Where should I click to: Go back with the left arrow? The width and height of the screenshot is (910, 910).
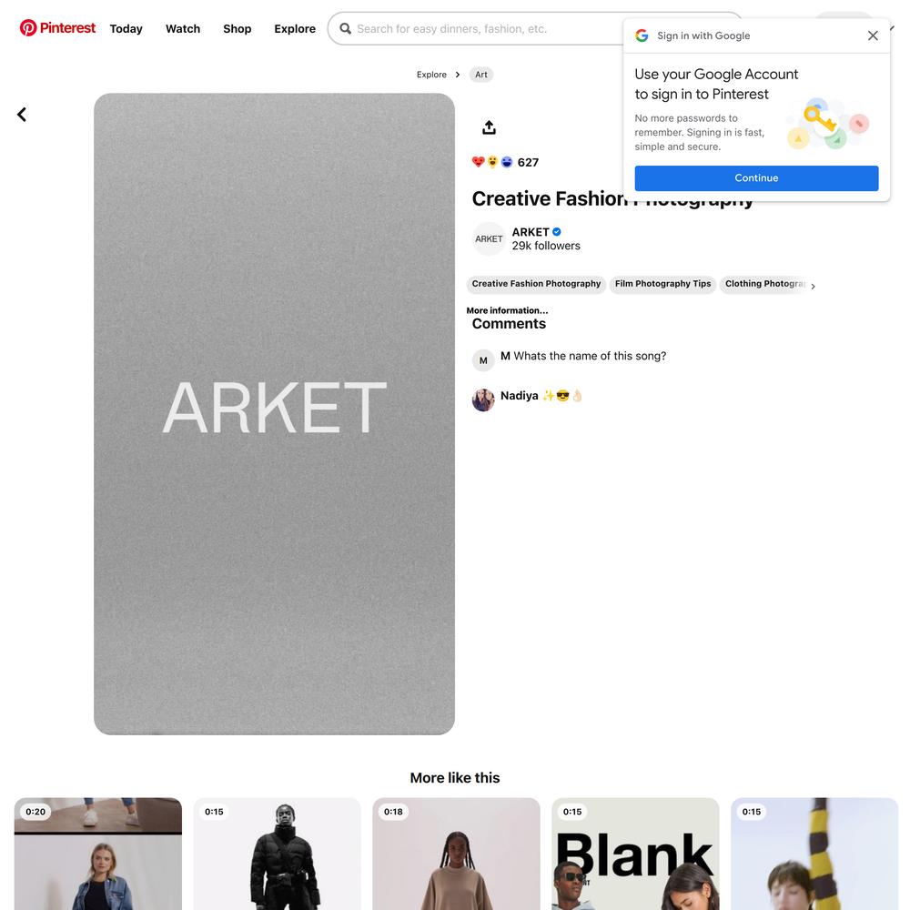(22, 115)
